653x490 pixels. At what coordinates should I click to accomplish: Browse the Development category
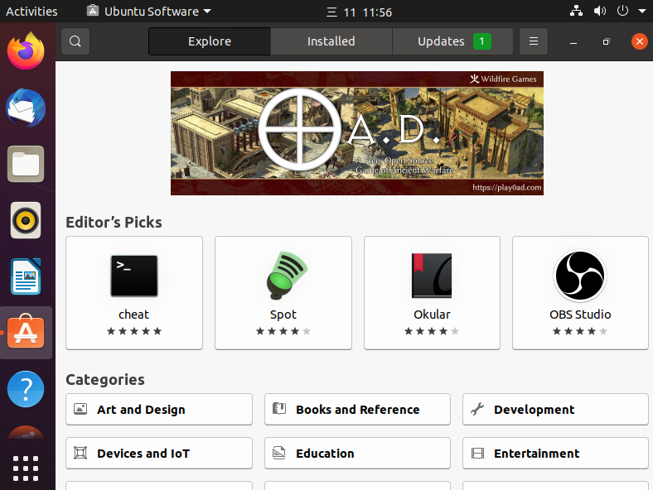coord(555,410)
